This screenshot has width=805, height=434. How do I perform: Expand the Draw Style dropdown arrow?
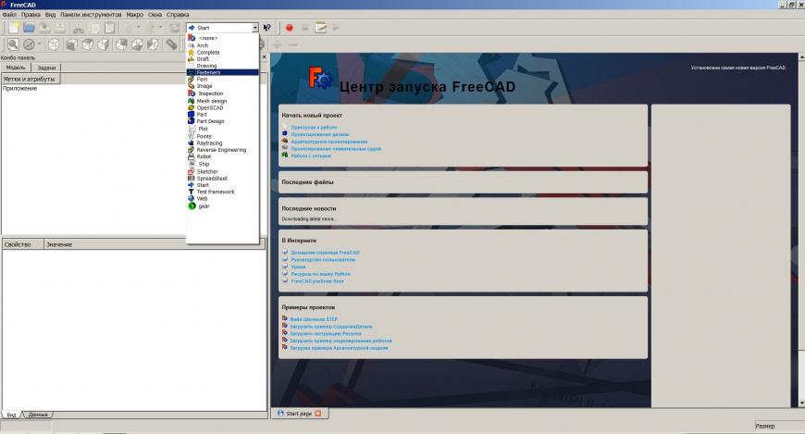40,44
